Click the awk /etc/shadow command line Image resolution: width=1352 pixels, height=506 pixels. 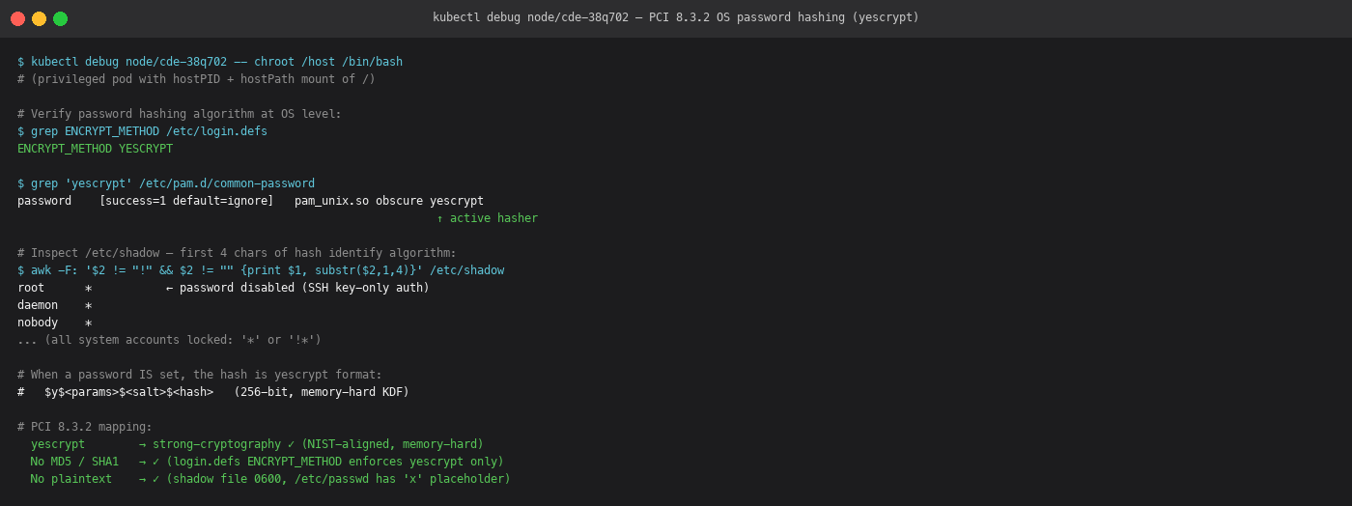click(x=261, y=270)
